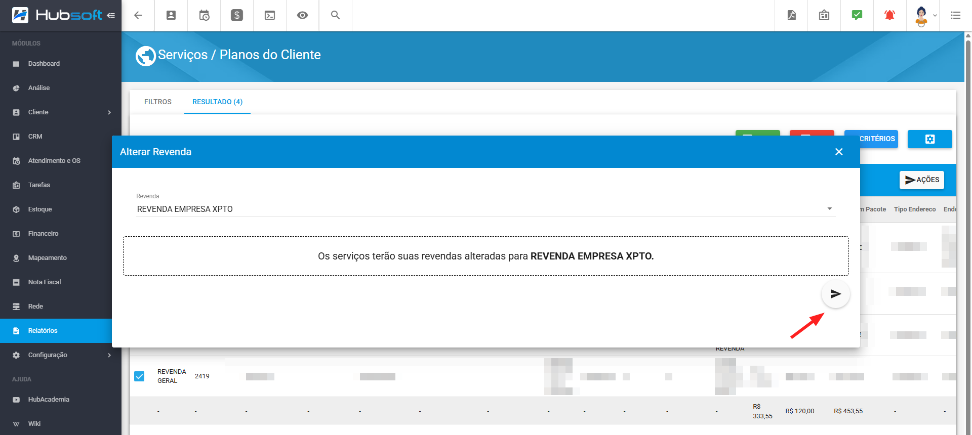This screenshot has width=972, height=435.
Task: Open the AÇÕES button
Action: point(922,180)
